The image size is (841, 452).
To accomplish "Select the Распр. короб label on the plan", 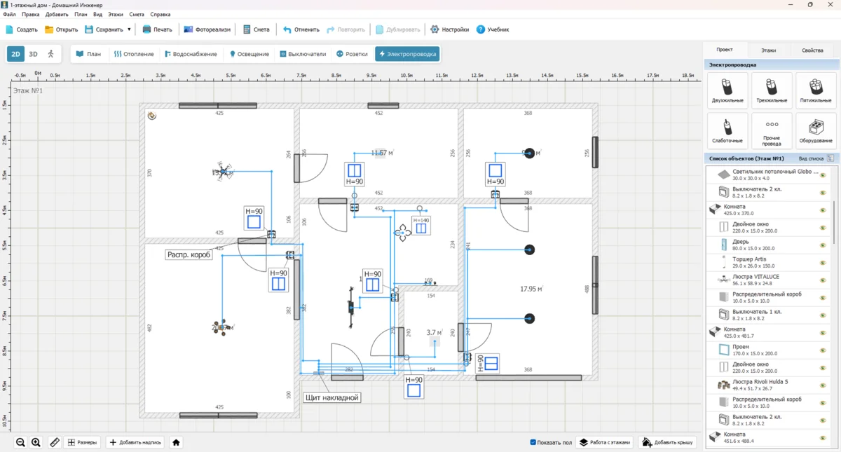I will (189, 254).
